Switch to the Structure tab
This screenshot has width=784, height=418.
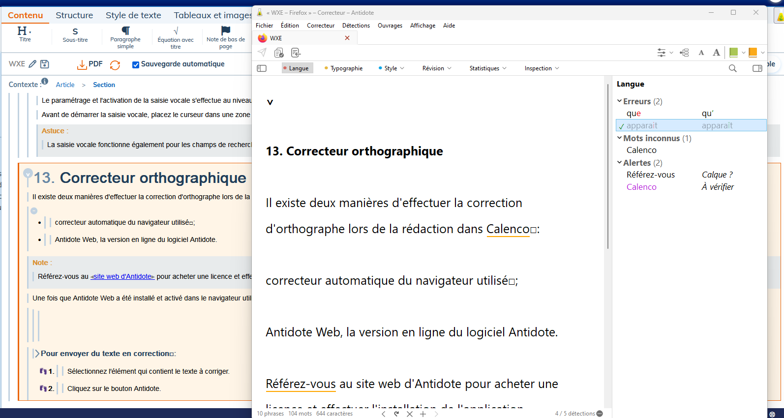pyautogui.click(x=74, y=15)
